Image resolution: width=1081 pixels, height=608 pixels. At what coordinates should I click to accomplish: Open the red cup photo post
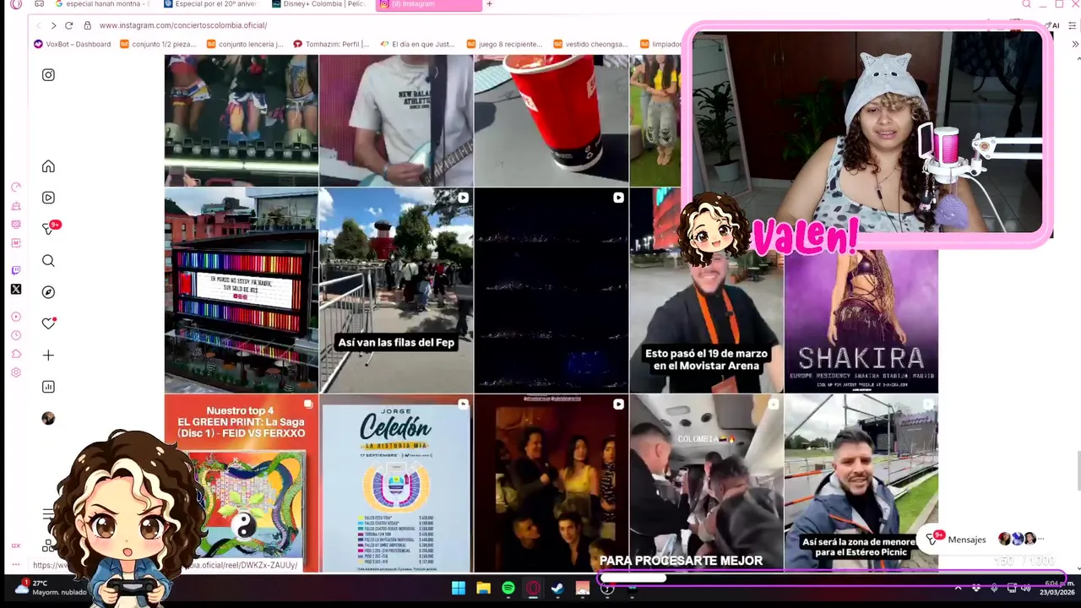click(x=551, y=120)
